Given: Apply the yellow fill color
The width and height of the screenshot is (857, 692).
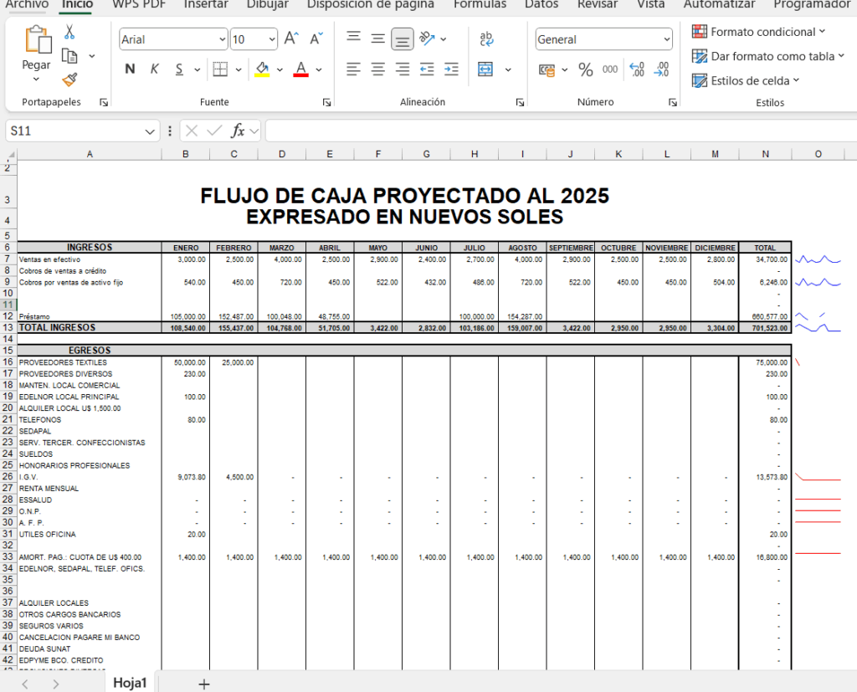Looking at the screenshot, I should click(262, 69).
